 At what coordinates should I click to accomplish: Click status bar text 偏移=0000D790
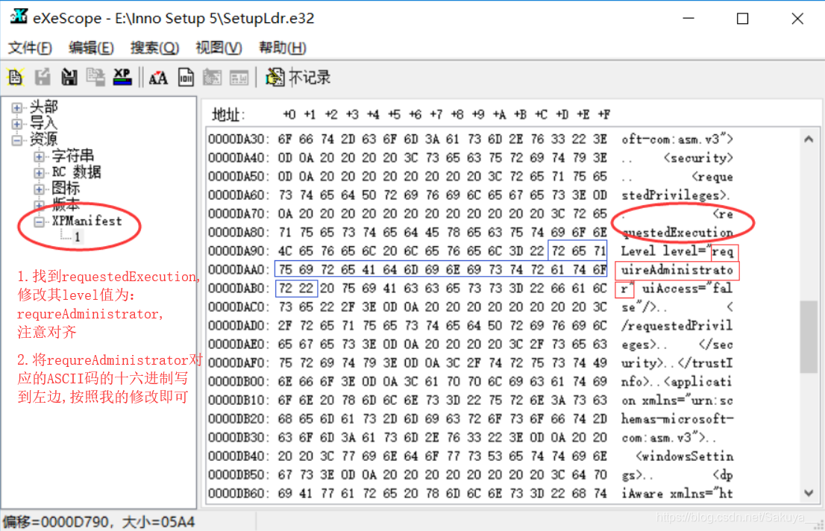[57, 522]
